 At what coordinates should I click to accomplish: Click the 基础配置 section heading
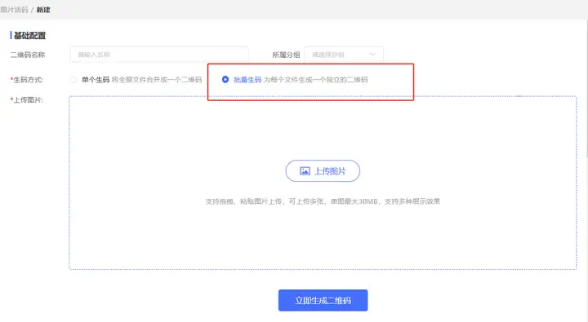coord(29,36)
